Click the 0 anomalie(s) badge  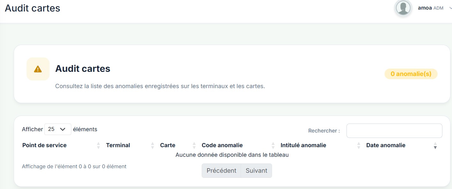tap(411, 74)
